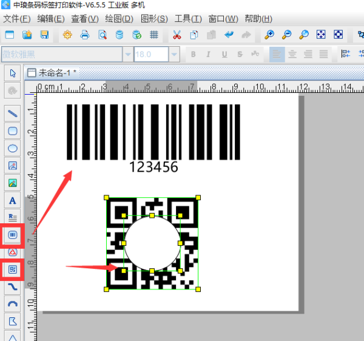Image resolution: width=364 pixels, height=341 pixels.
Task: Toggle the grid display icon
Action: 154,35
